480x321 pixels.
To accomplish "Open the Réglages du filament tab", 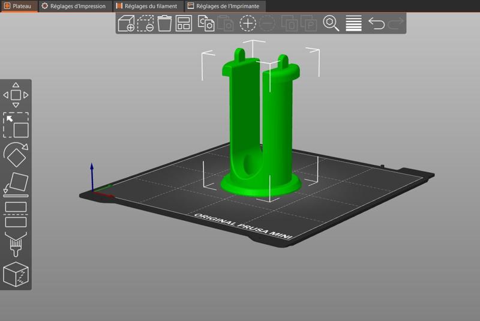I will coord(146,6).
